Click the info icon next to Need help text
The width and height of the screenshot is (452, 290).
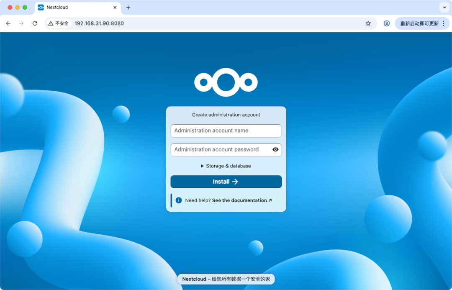point(179,200)
